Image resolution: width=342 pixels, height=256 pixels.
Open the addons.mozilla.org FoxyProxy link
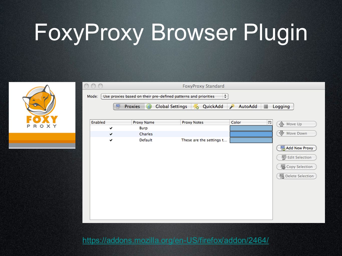176,240
